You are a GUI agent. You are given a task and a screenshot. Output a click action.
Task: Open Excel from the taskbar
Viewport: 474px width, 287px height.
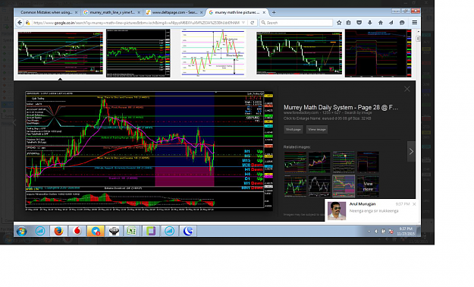click(x=131, y=231)
